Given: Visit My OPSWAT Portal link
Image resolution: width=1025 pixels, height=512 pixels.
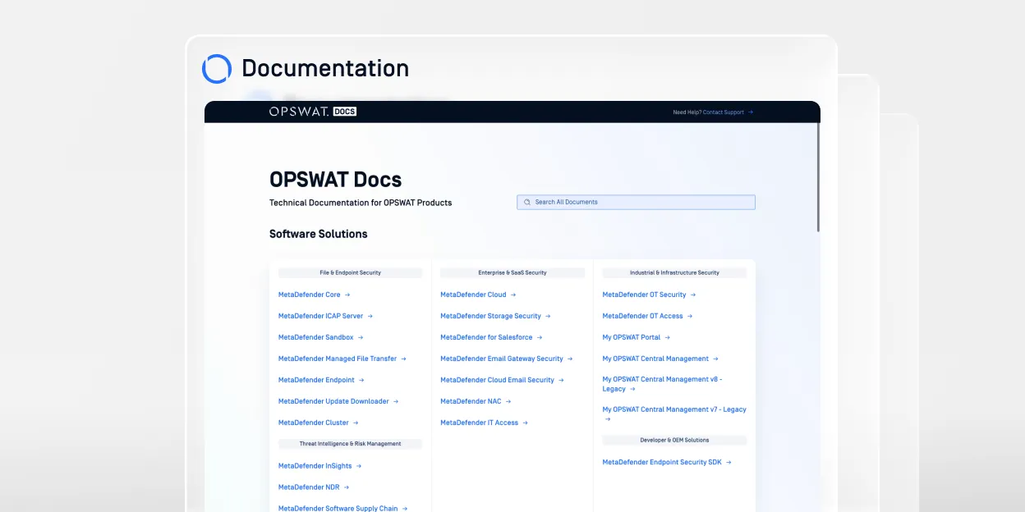Looking at the screenshot, I should point(631,337).
